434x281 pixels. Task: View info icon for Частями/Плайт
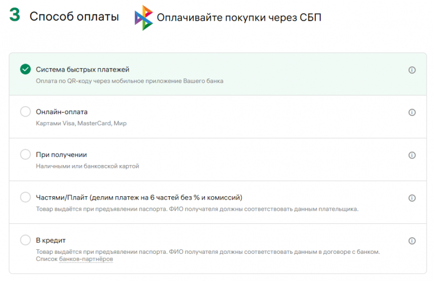(412, 198)
